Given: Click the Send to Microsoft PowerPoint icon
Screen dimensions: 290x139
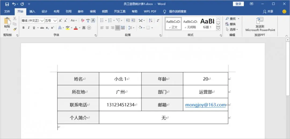Looking at the screenshot, I should click(x=260, y=21).
